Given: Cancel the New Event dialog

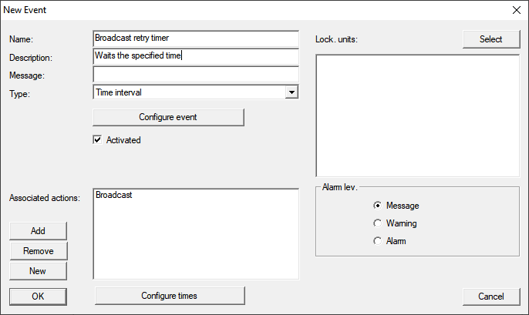Looking at the screenshot, I should coord(490,297).
